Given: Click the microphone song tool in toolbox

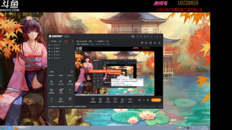Looking at the screenshot, I should point(61,82).
